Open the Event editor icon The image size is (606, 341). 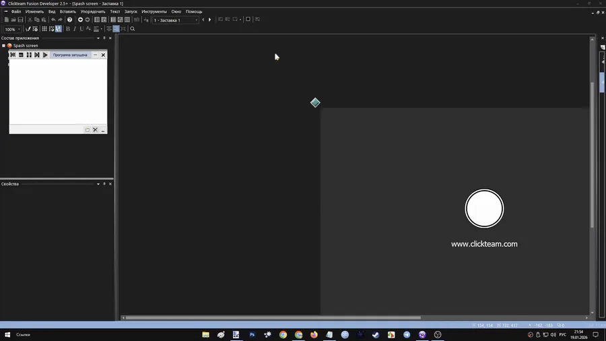coord(113,20)
